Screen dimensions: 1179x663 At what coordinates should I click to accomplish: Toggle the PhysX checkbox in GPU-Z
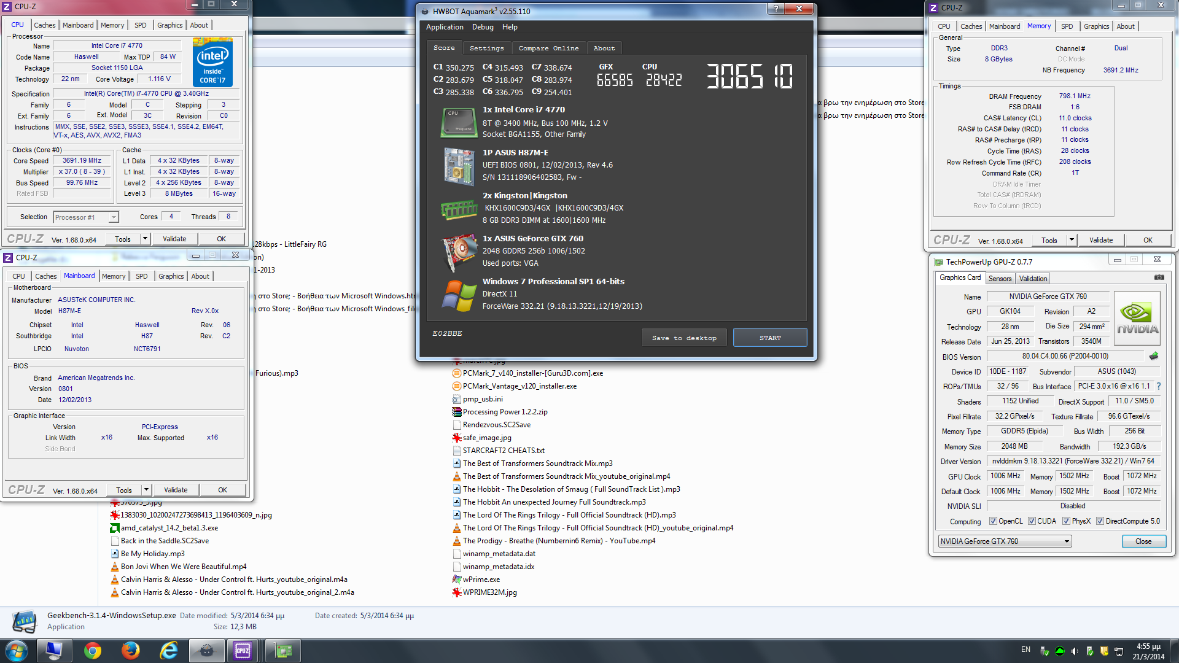(1066, 521)
